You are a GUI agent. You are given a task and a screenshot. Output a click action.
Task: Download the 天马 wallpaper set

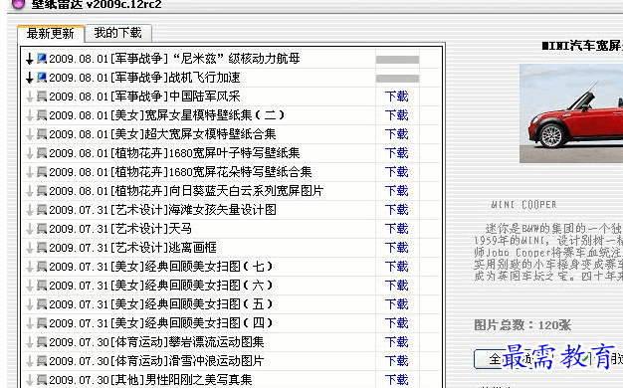(x=396, y=229)
